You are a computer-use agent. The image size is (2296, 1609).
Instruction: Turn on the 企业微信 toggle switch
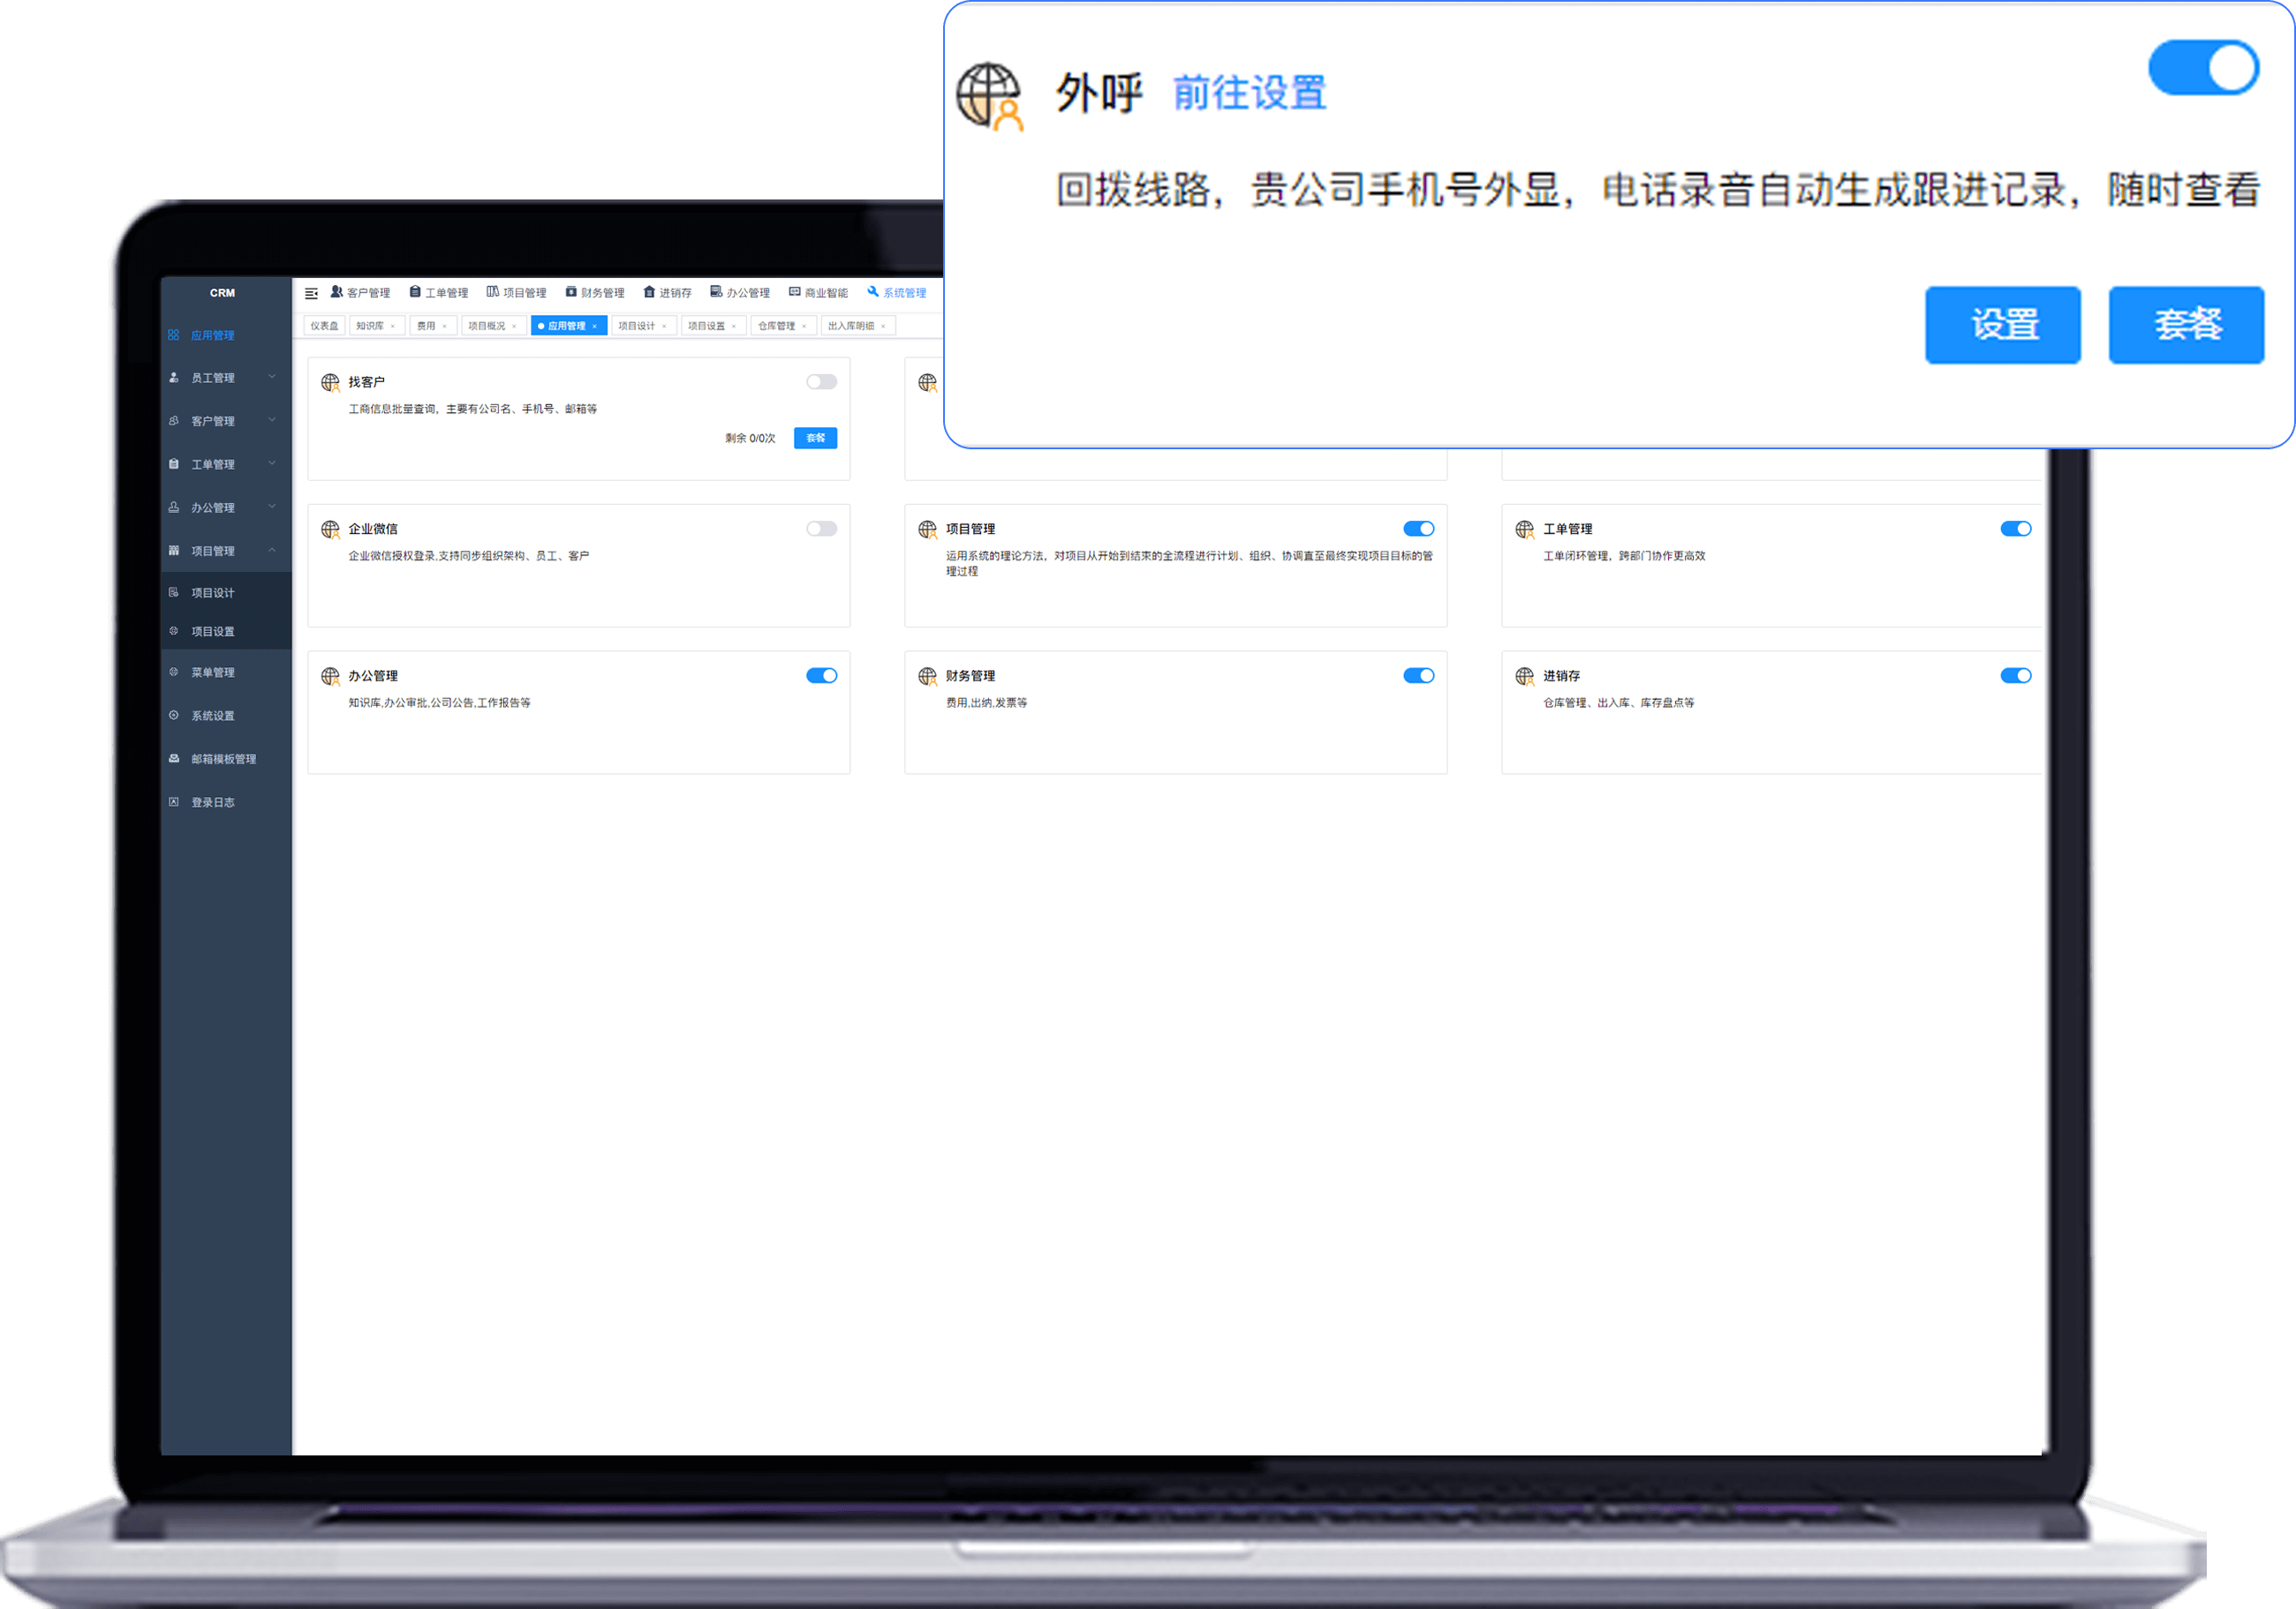click(x=821, y=528)
